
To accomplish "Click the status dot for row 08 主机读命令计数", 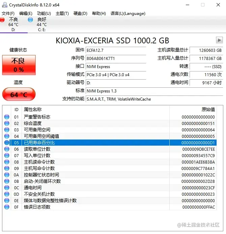I will pyautogui.click(x=7, y=162).
